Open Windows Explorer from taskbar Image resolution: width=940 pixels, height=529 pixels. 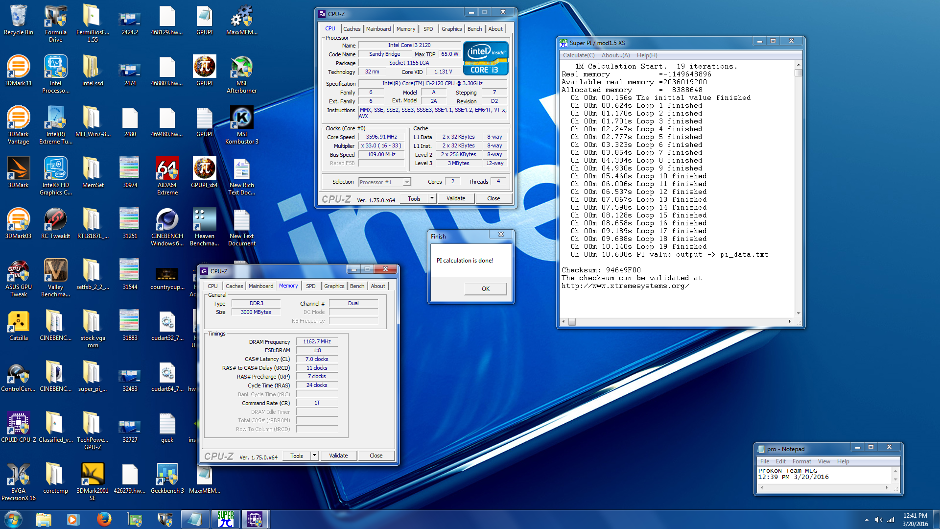(43, 519)
